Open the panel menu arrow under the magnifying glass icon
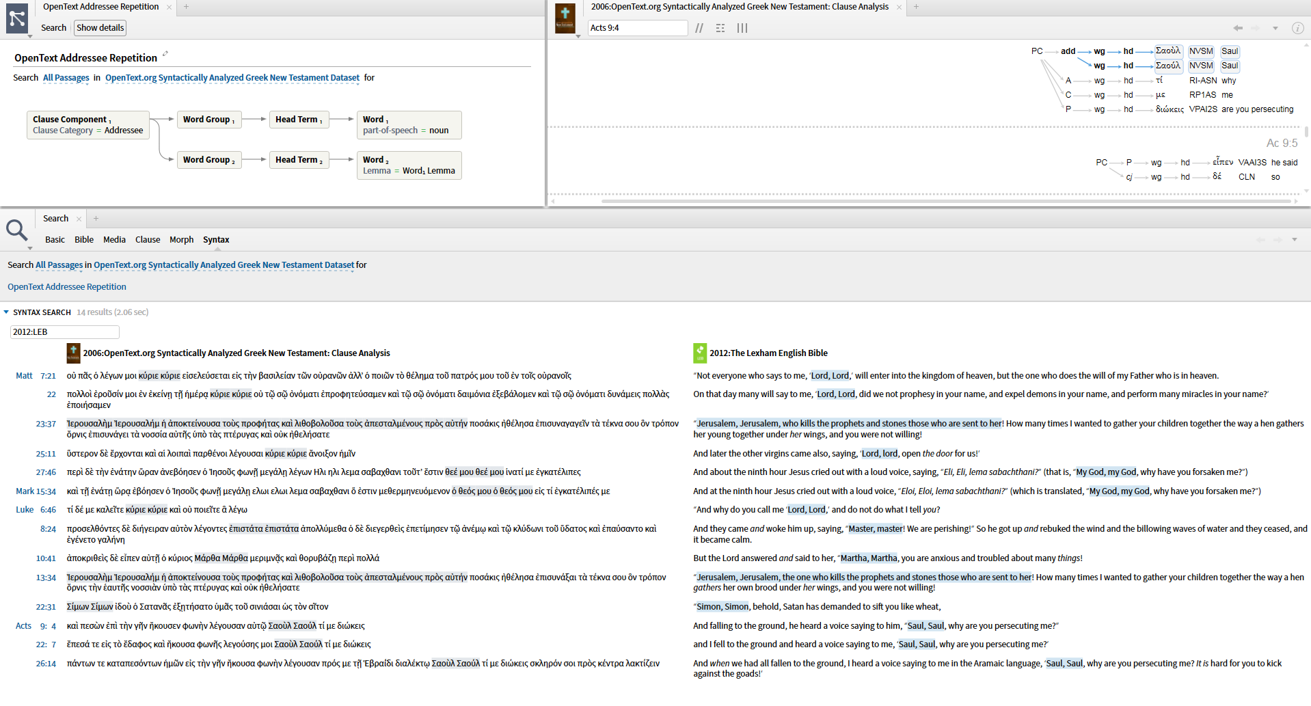 coord(30,248)
